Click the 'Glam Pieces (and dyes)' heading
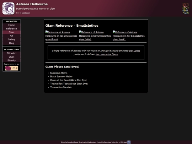 tap(62, 67)
